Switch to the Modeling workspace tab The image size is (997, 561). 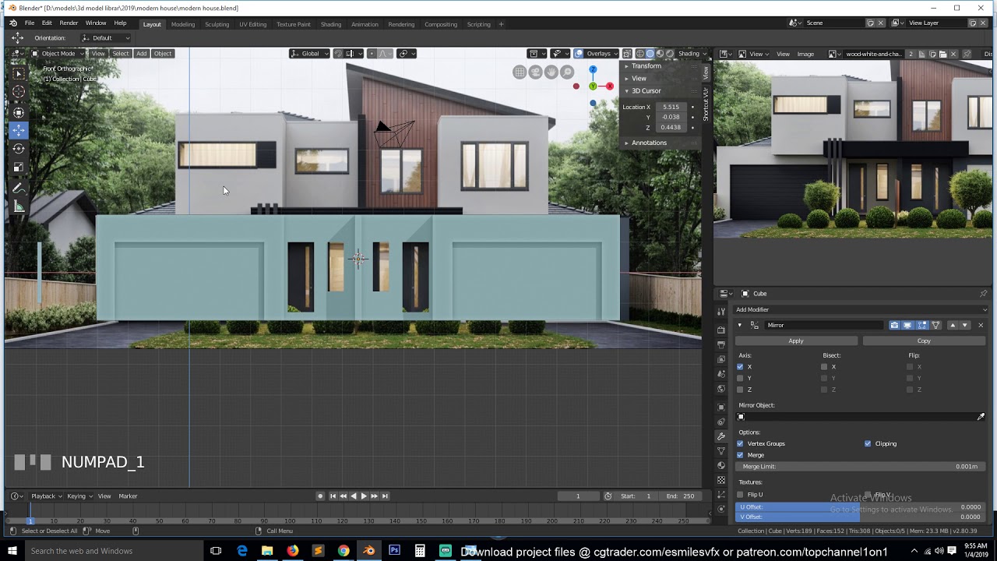[x=183, y=24]
